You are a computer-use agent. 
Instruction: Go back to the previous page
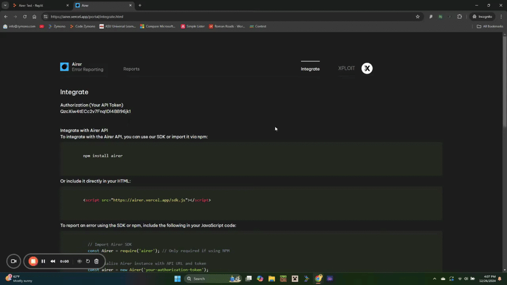pyautogui.click(x=6, y=16)
